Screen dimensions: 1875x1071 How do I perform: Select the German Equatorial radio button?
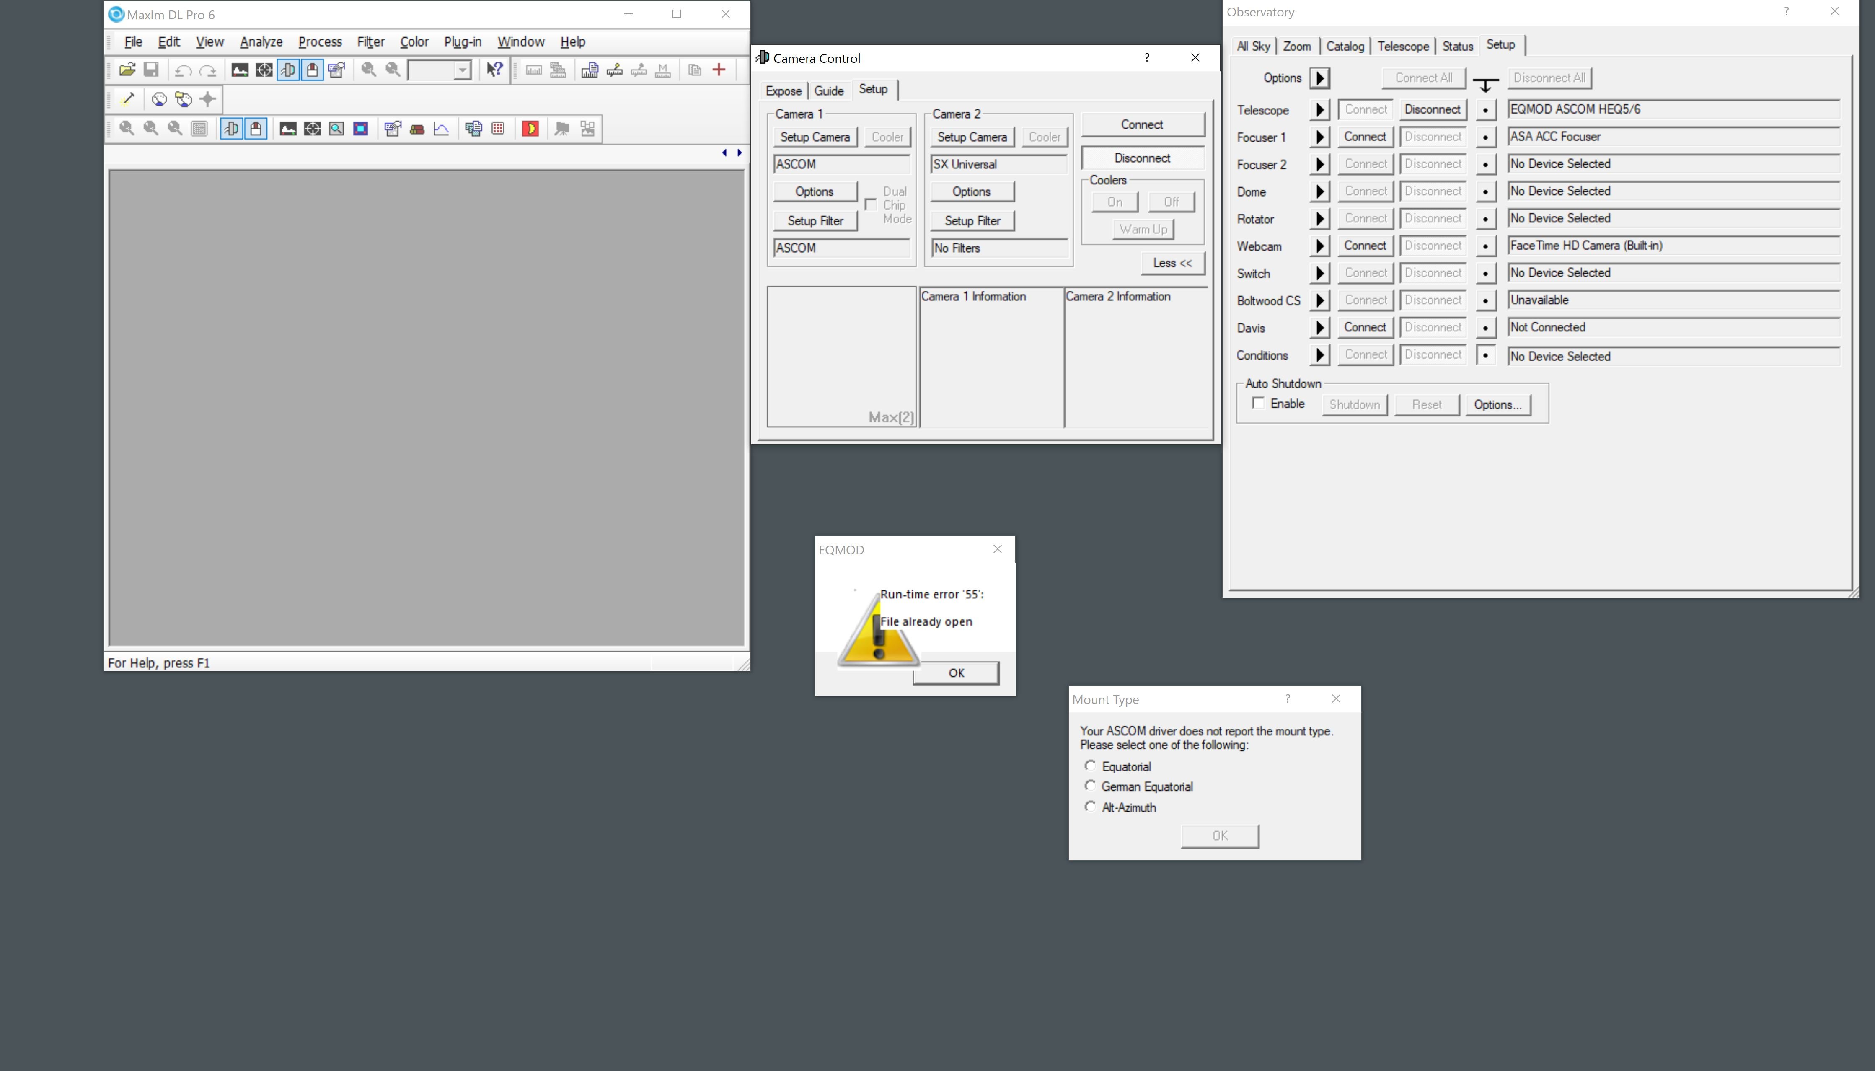click(1090, 786)
